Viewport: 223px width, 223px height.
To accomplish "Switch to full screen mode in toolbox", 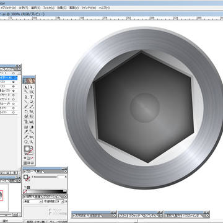I will click(x=32, y=163).
